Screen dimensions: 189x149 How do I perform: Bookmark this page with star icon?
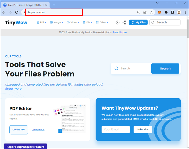[x=152, y=12]
